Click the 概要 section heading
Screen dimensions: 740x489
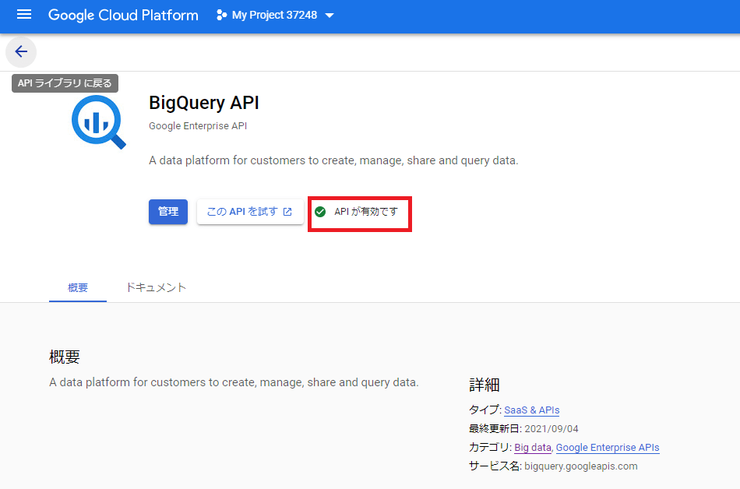pos(65,357)
